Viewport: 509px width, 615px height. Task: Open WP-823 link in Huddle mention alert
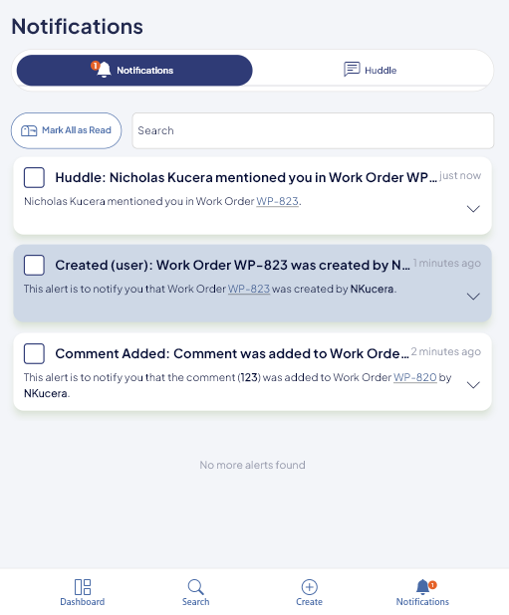[278, 201]
